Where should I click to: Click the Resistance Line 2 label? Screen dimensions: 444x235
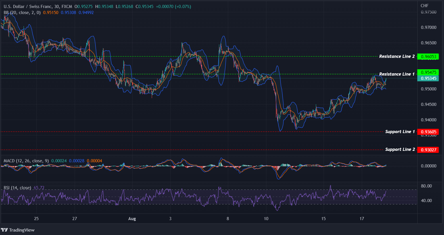coord(397,56)
